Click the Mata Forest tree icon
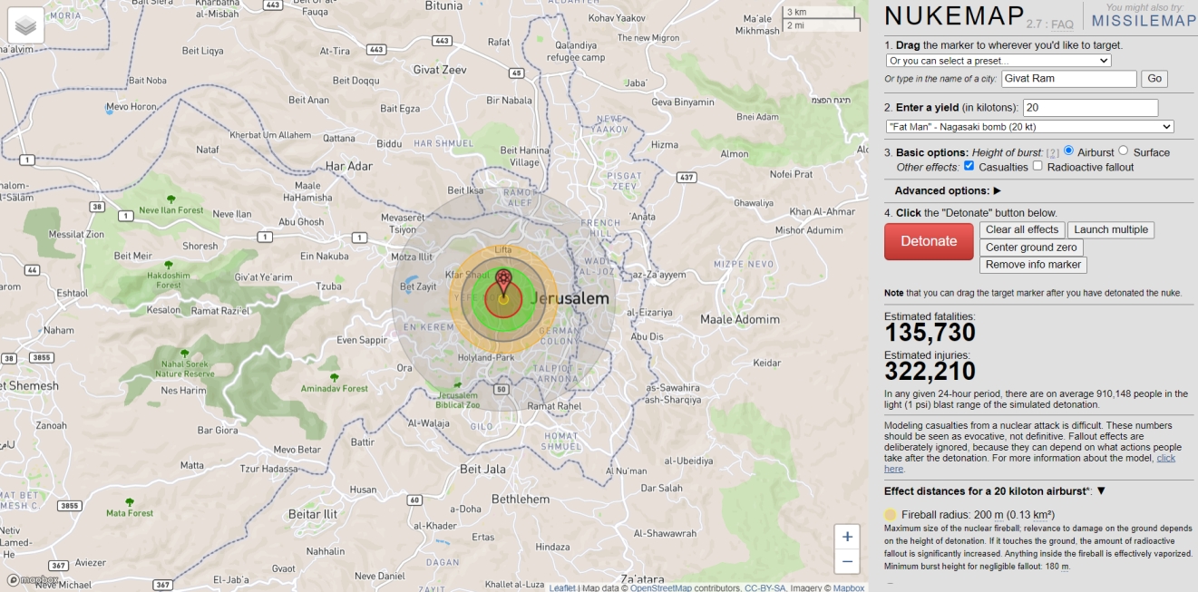Viewport: 1198px width, 592px height. (130, 501)
